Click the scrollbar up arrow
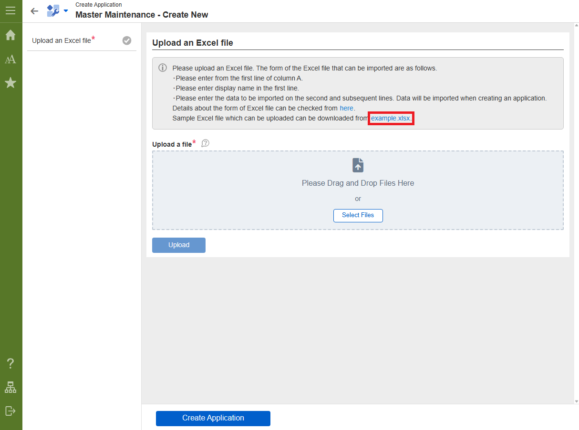Image resolution: width=579 pixels, height=430 pixels. click(576, 26)
